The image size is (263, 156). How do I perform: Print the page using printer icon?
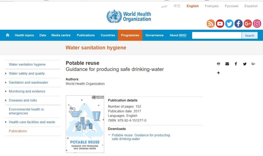219,64
